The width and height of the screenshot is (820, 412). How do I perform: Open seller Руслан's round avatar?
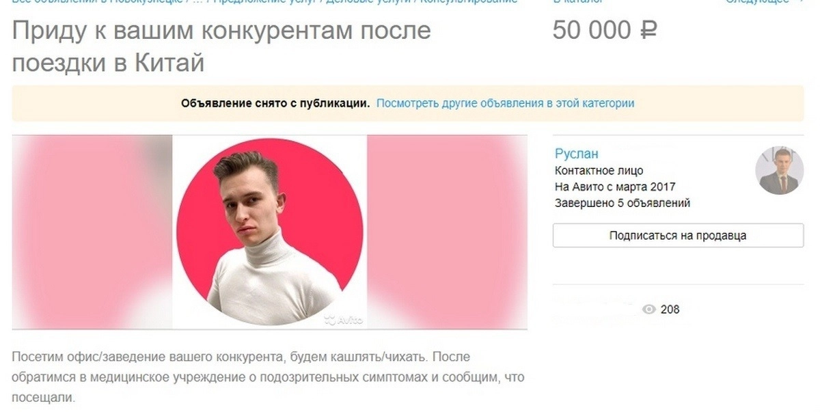click(779, 171)
